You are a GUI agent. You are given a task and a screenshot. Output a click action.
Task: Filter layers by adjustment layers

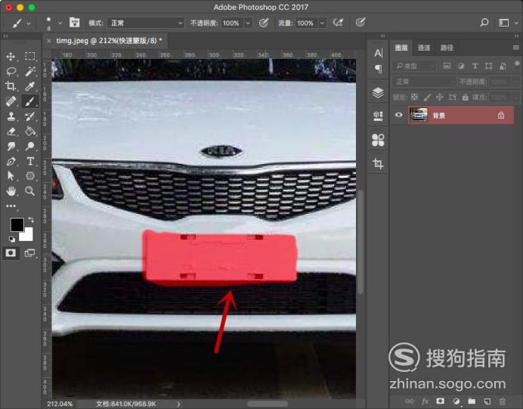460,66
